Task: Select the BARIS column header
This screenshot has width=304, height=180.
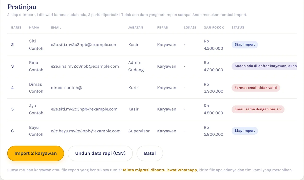Action: pos(16,27)
